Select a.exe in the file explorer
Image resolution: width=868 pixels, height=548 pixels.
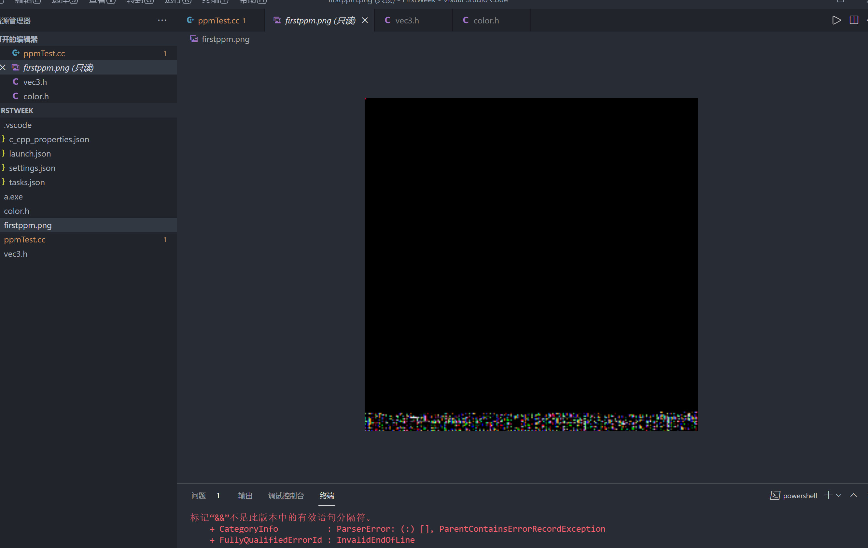click(13, 196)
